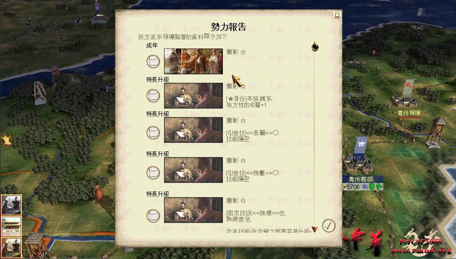The width and height of the screenshot is (456, 259).
Task: Click scroll icon next to 強健 skill entry
Action: pyautogui.click(x=153, y=215)
